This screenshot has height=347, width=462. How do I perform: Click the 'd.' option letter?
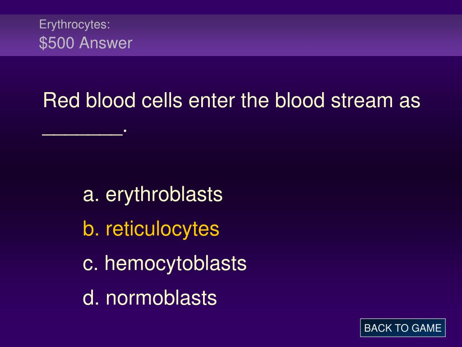(x=91, y=298)
